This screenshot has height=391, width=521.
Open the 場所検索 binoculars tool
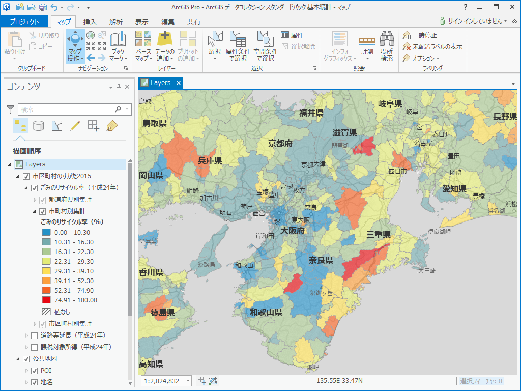tap(387, 46)
